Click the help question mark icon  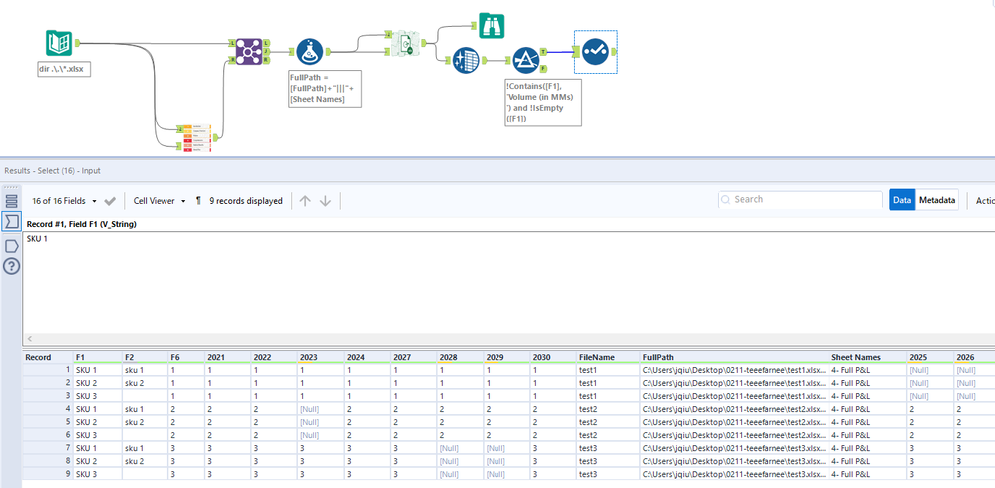(12, 266)
